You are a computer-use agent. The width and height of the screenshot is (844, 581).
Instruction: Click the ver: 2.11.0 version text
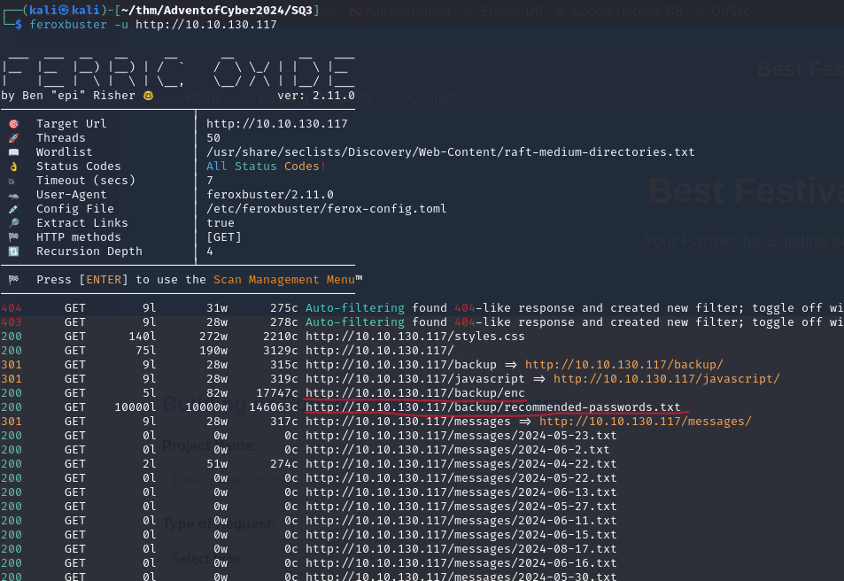[316, 96]
